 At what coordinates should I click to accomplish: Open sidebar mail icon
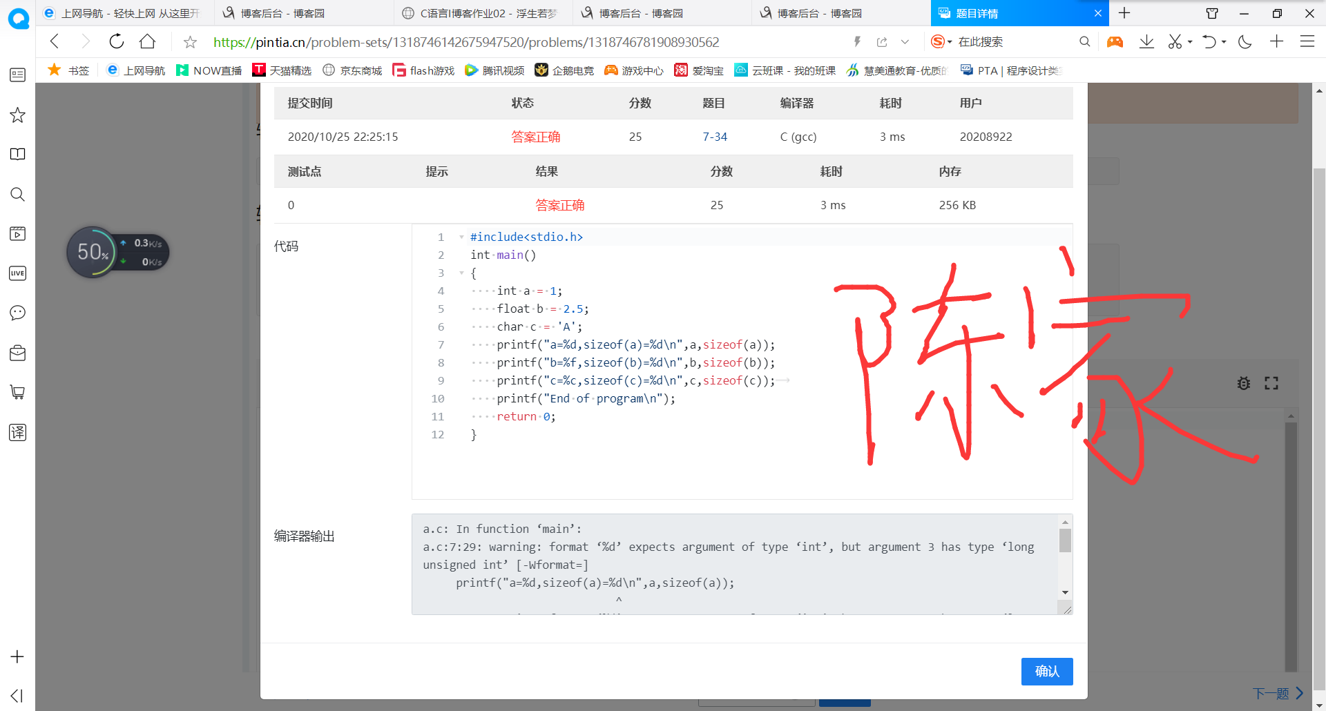coord(18,353)
